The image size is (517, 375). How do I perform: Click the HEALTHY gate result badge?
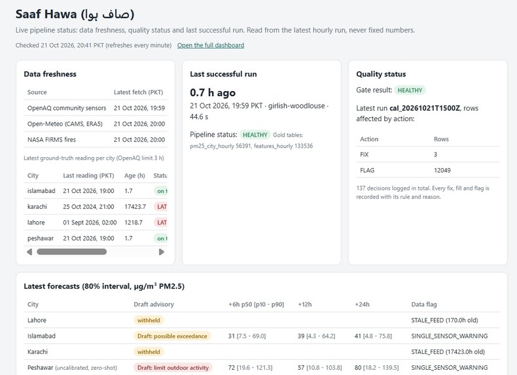[x=410, y=90]
